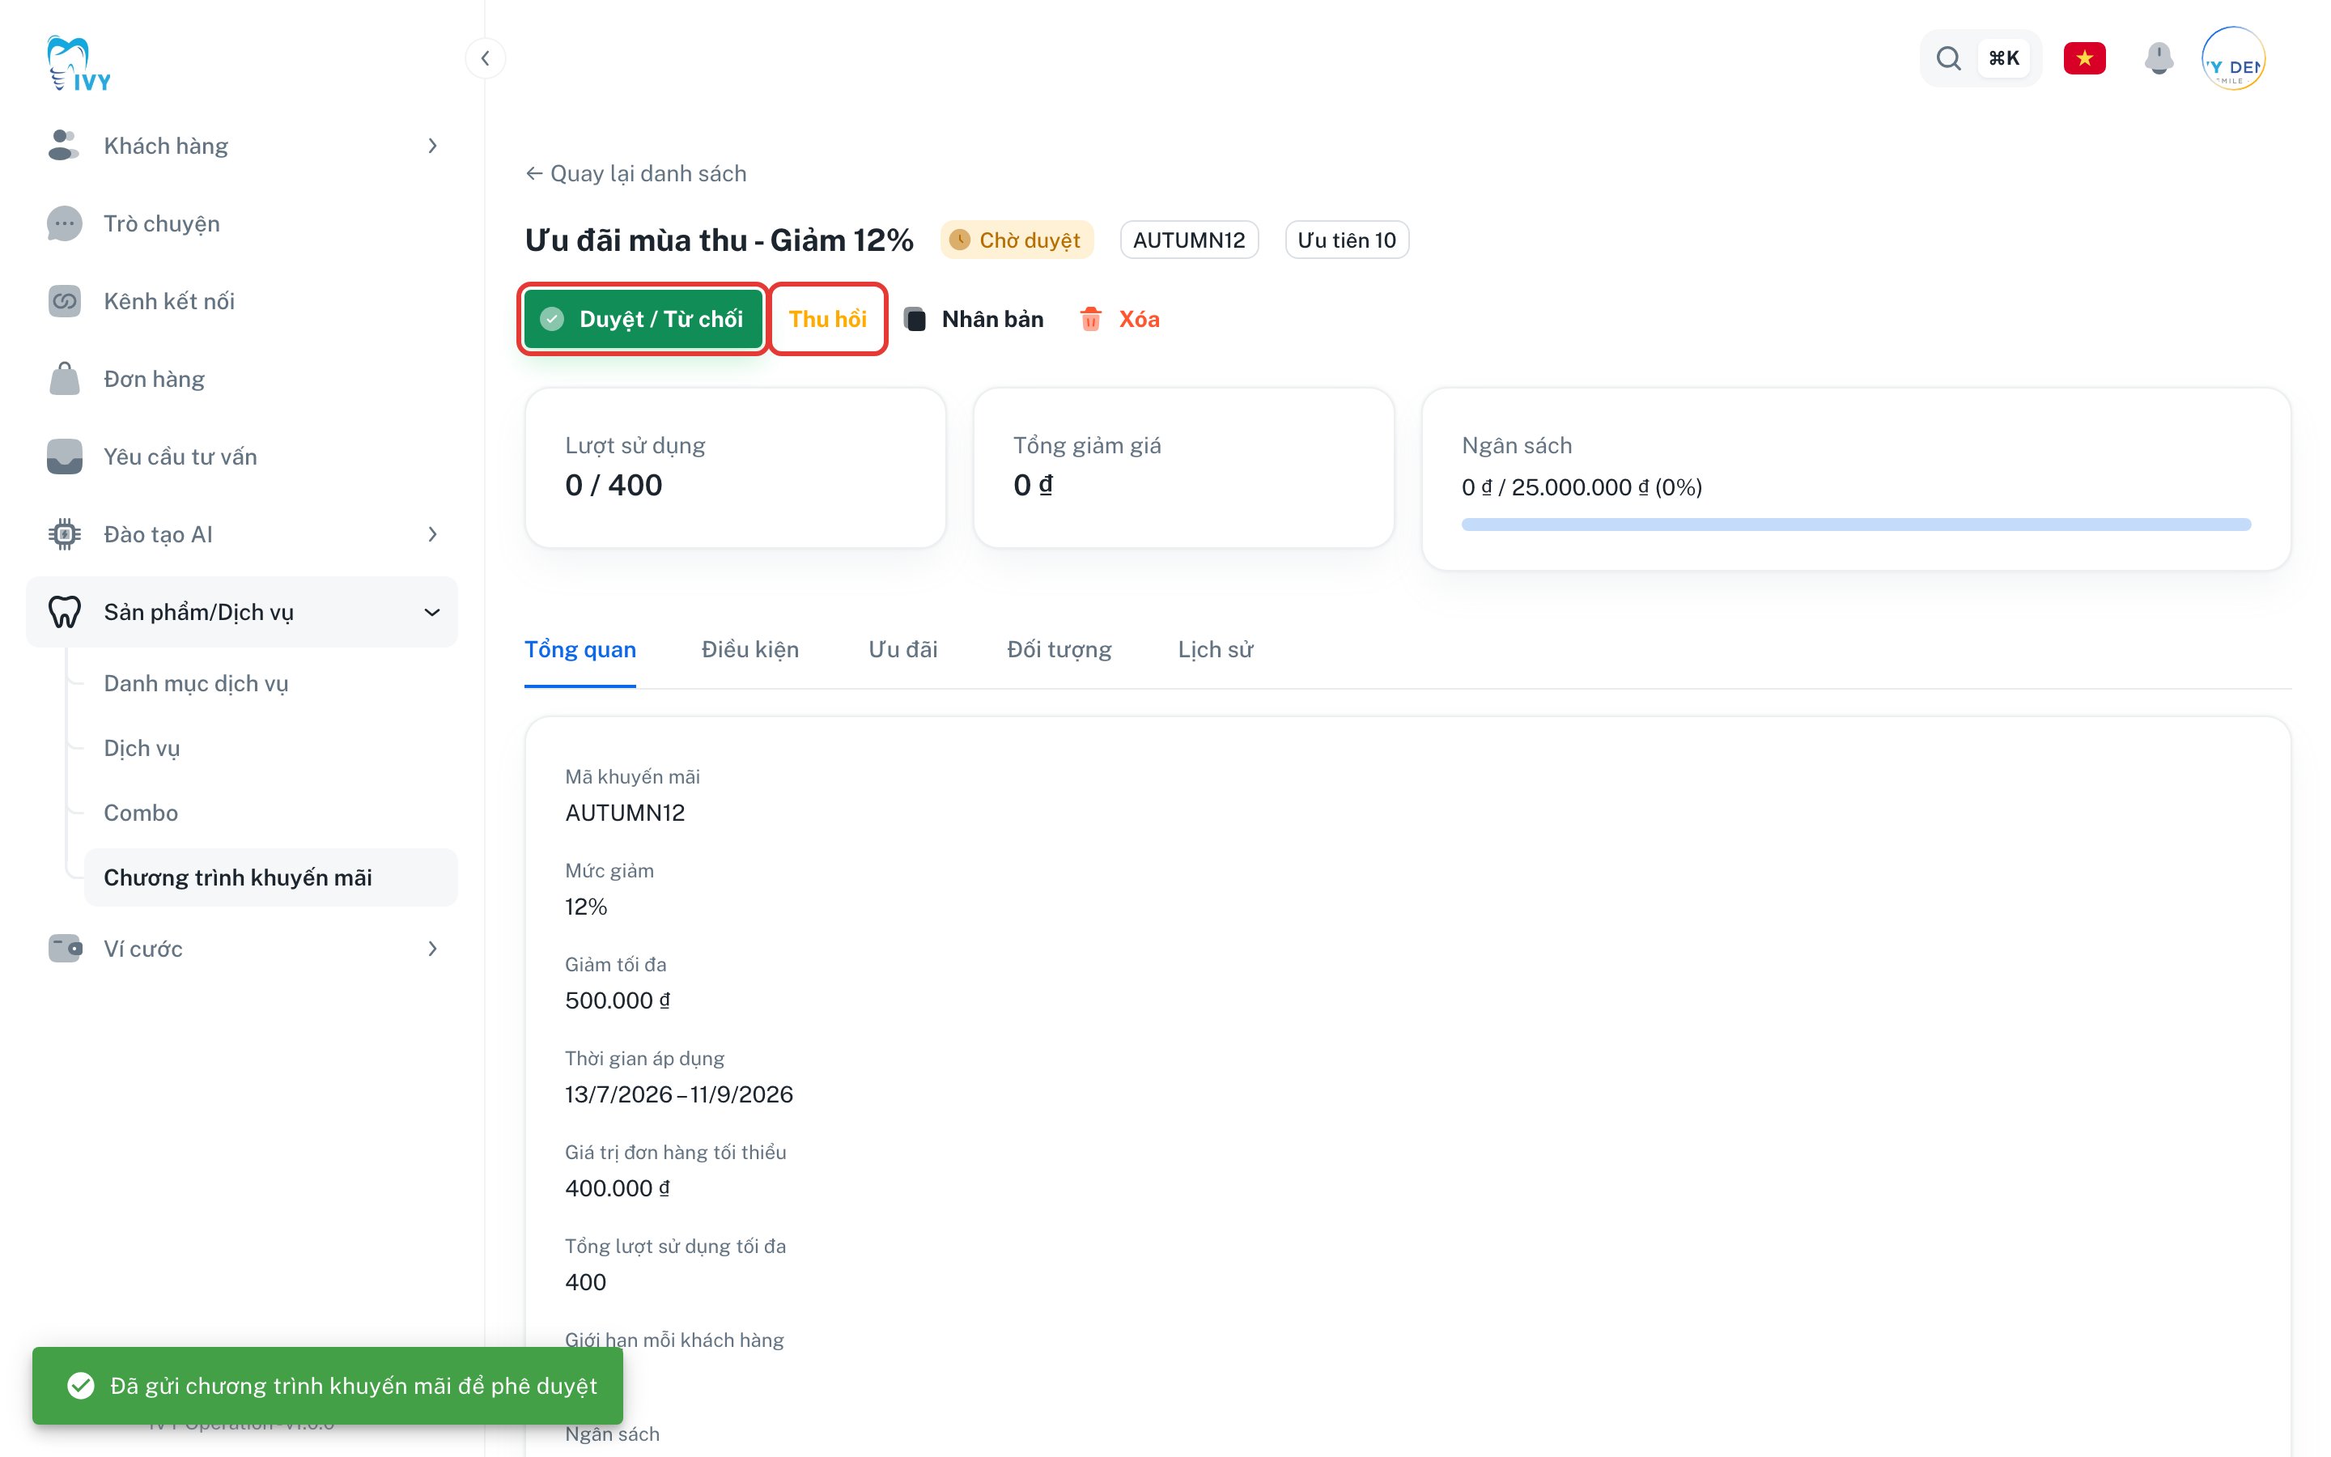Screen dimensions: 2331x1457
Task: Click the Ưu tiên 10 tag
Action: [1346, 240]
